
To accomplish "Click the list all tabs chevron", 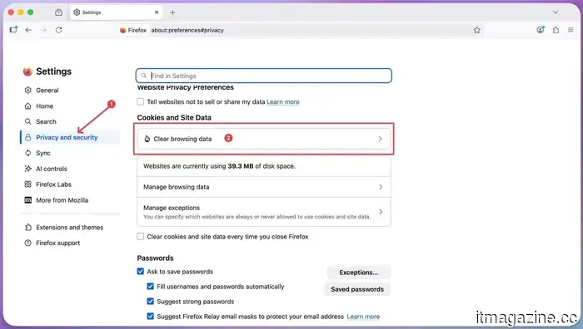I will click(556, 12).
